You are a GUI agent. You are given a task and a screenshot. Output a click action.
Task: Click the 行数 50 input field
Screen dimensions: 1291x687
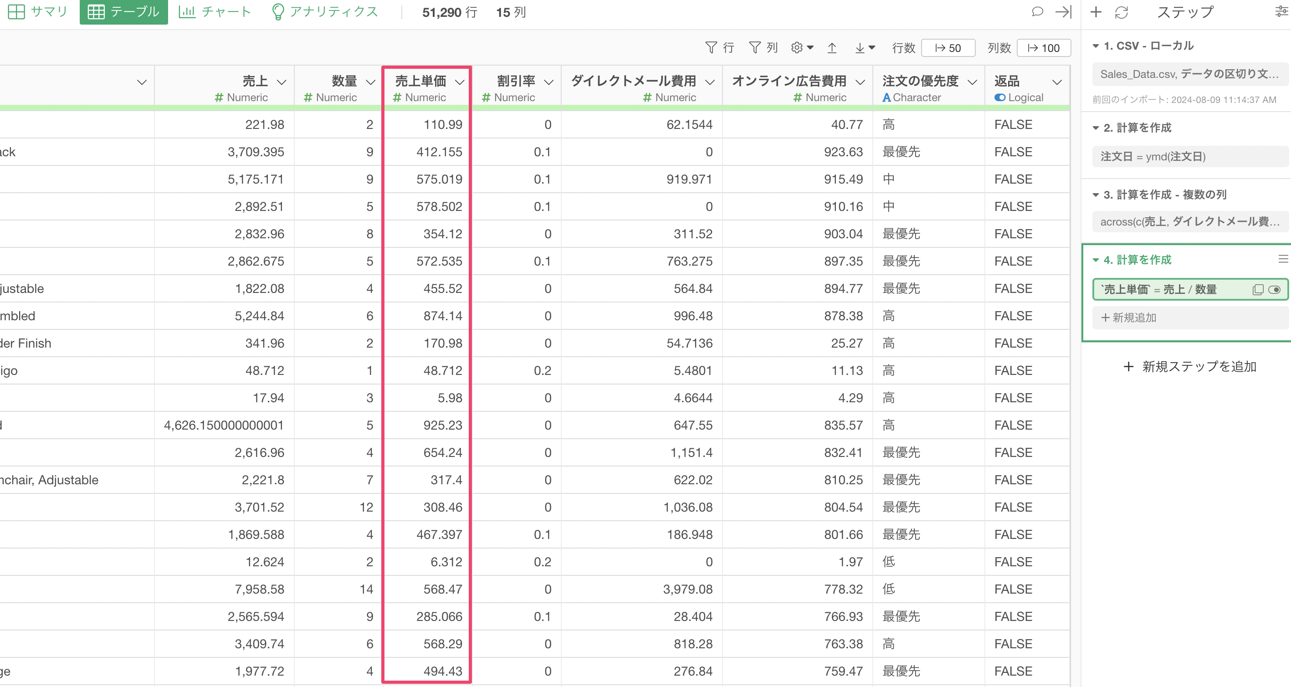click(948, 47)
